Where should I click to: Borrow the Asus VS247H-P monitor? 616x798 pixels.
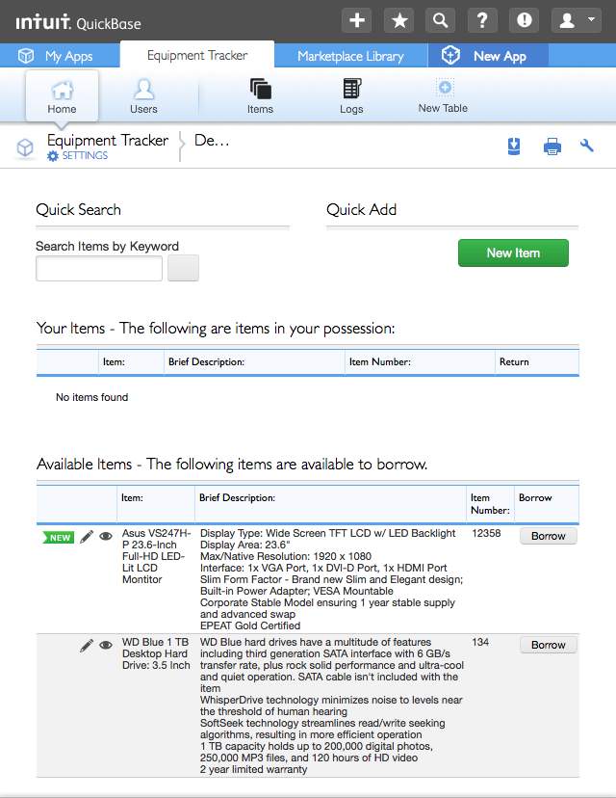pos(549,536)
